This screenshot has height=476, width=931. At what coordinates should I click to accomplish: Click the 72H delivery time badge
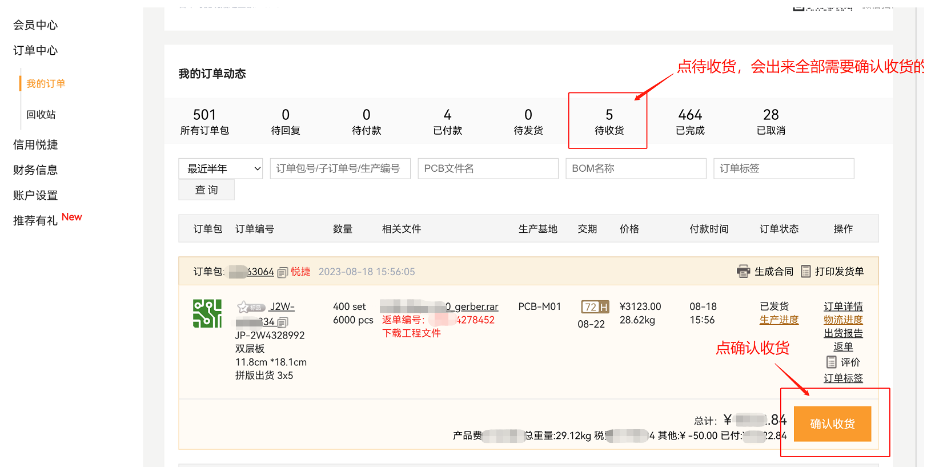pyautogui.click(x=595, y=307)
